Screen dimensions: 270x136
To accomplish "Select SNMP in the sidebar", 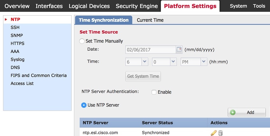I will (17, 36).
